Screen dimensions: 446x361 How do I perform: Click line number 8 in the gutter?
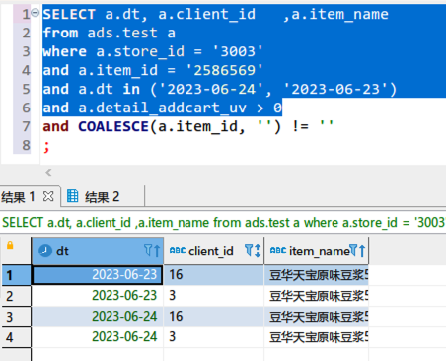click(26, 145)
